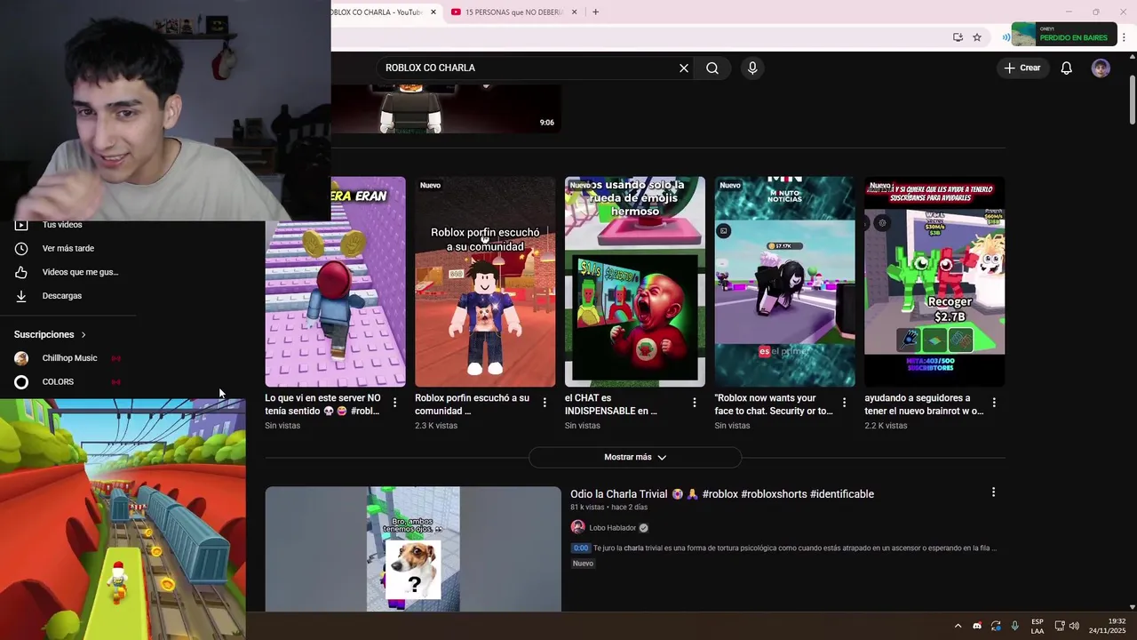Click the Chillhop Music channel avatar
Image resolution: width=1137 pixels, height=640 pixels.
tap(21, 358)
